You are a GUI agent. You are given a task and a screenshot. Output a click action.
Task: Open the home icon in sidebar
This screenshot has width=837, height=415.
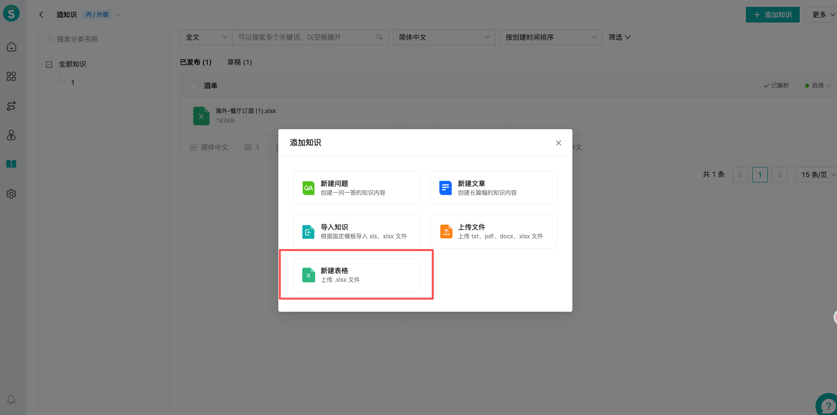(x=11, y=47)
